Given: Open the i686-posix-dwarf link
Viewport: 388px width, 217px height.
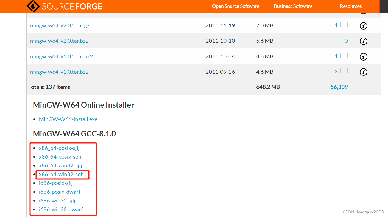Looking at the screenshot, I should [x=60, y=192].
